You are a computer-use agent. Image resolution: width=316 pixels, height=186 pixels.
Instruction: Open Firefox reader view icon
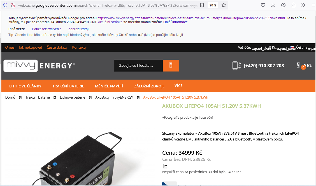[202, 5]
